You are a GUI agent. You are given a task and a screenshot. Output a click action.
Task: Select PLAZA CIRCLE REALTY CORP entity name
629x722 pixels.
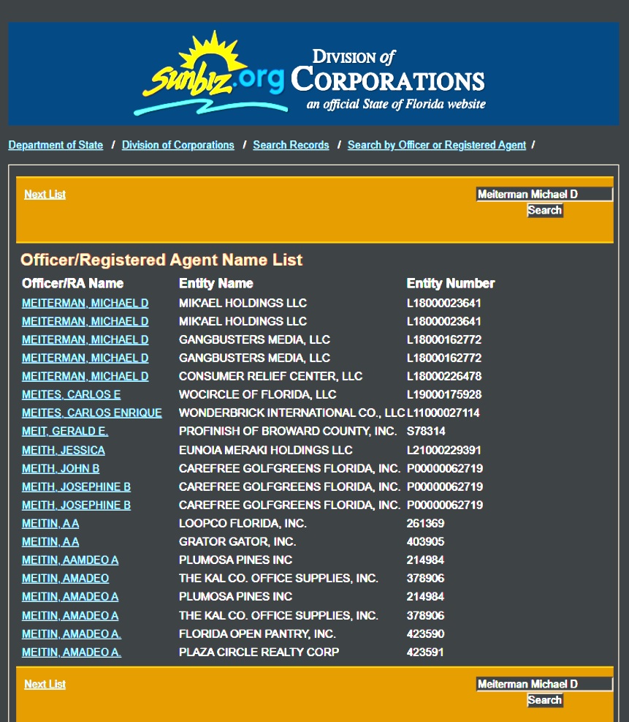pos(259,652)
